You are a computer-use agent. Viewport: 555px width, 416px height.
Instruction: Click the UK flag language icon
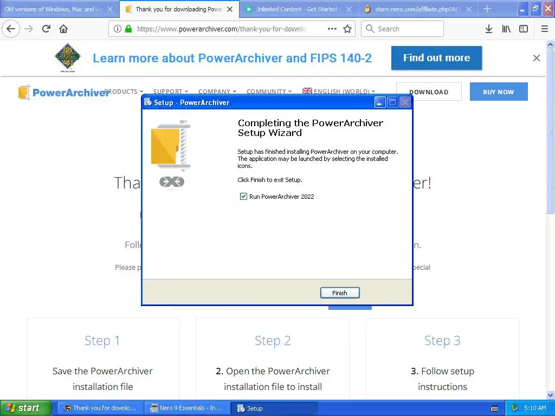(x=307, y=91)
